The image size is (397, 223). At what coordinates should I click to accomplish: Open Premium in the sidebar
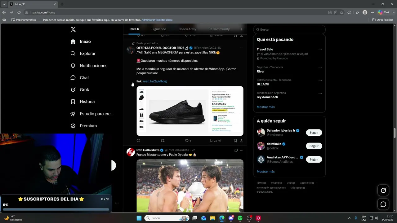pos(83,126)
